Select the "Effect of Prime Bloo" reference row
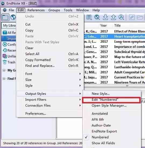 point(114,31)
